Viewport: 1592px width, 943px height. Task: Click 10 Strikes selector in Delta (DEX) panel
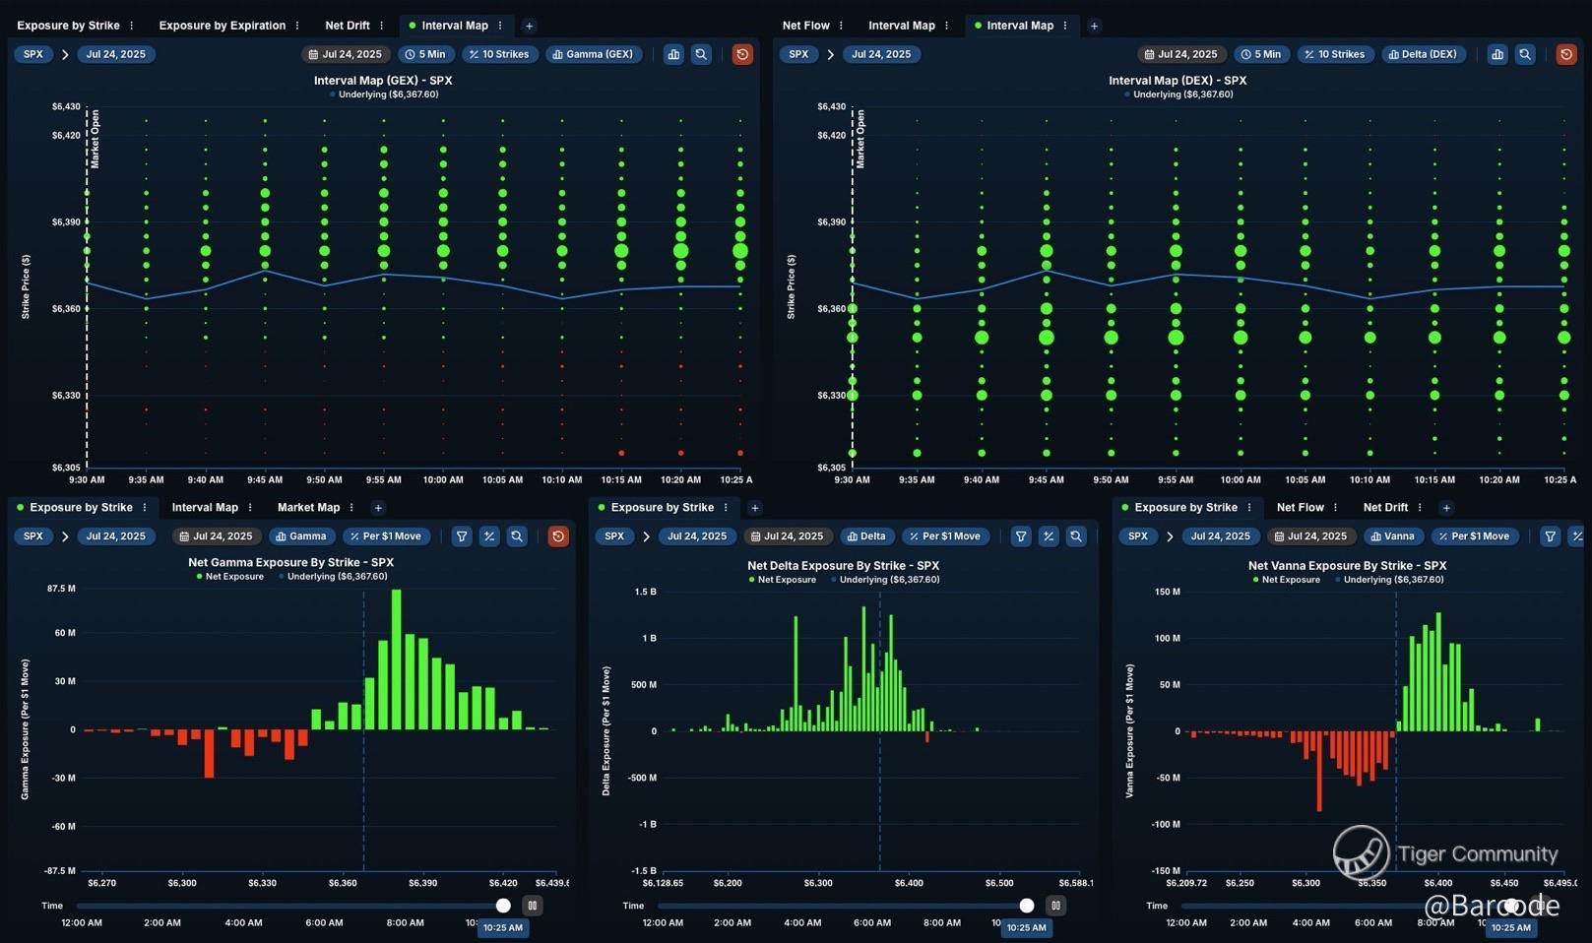pyautogui.click(x=1334, y=54)
